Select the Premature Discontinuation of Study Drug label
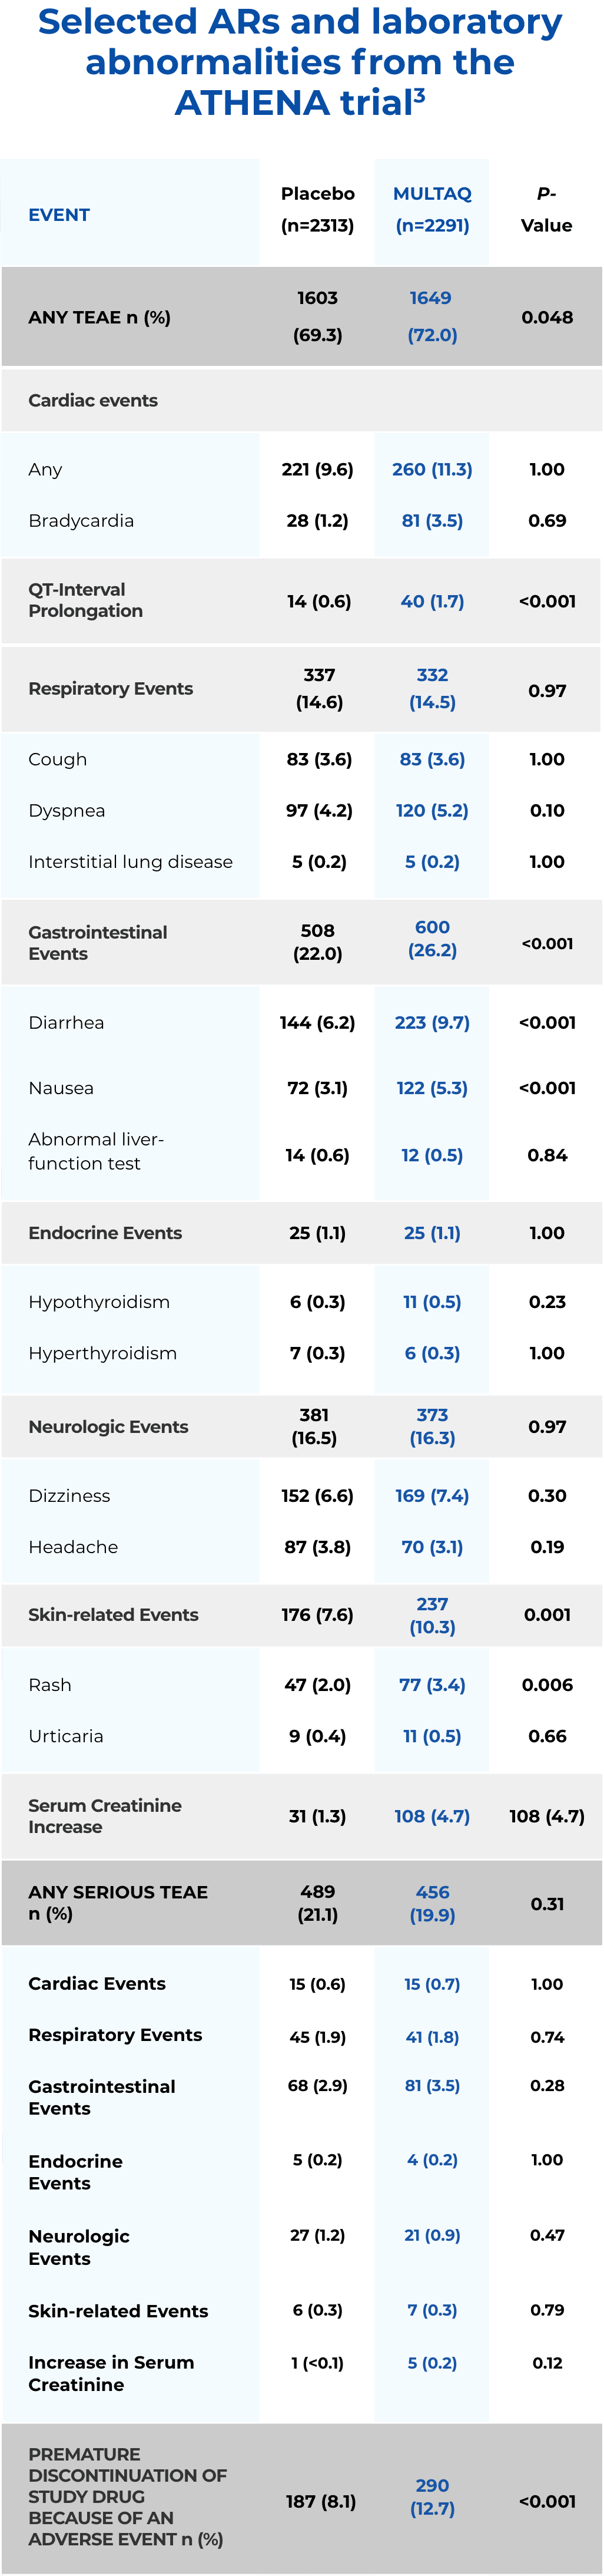 [128, 2496]
